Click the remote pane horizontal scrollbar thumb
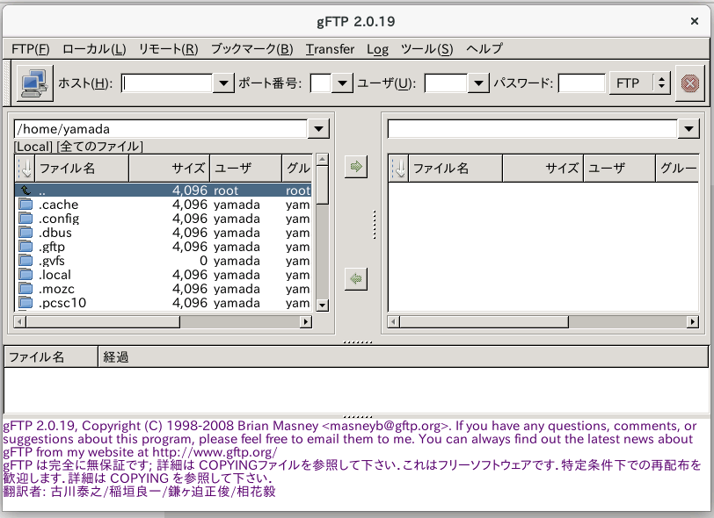The height and width of the screenshot is (518, 714). coord(484,322)
